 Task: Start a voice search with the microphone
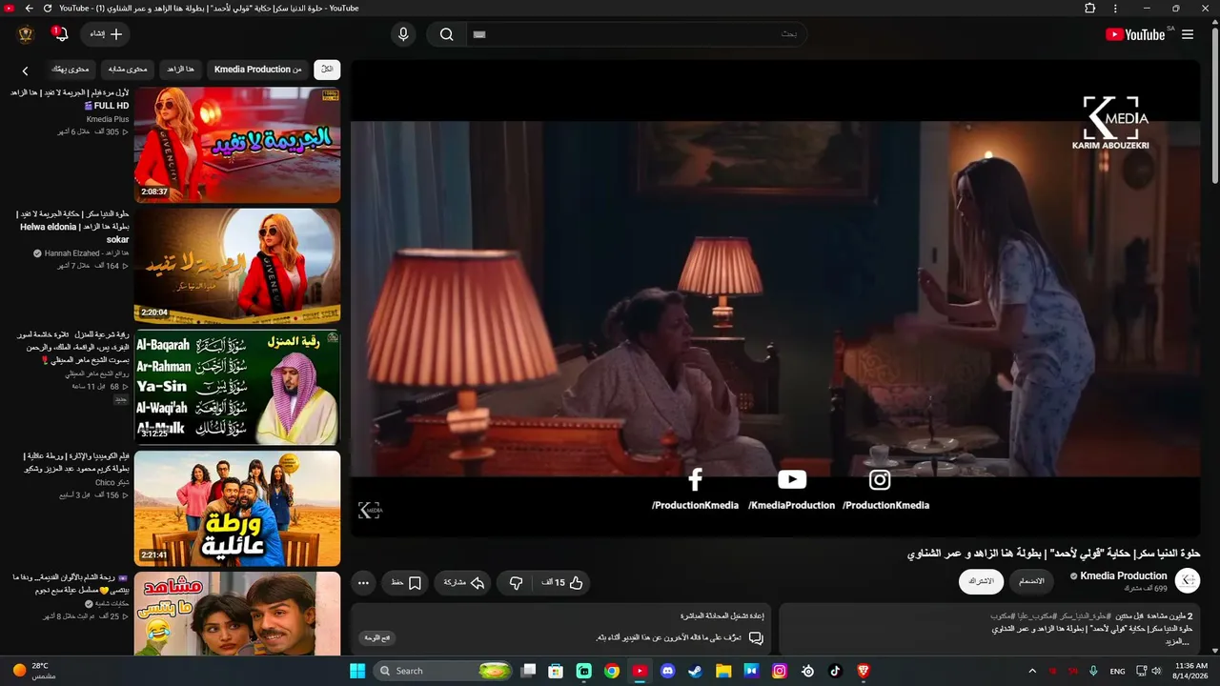[403, 34]
